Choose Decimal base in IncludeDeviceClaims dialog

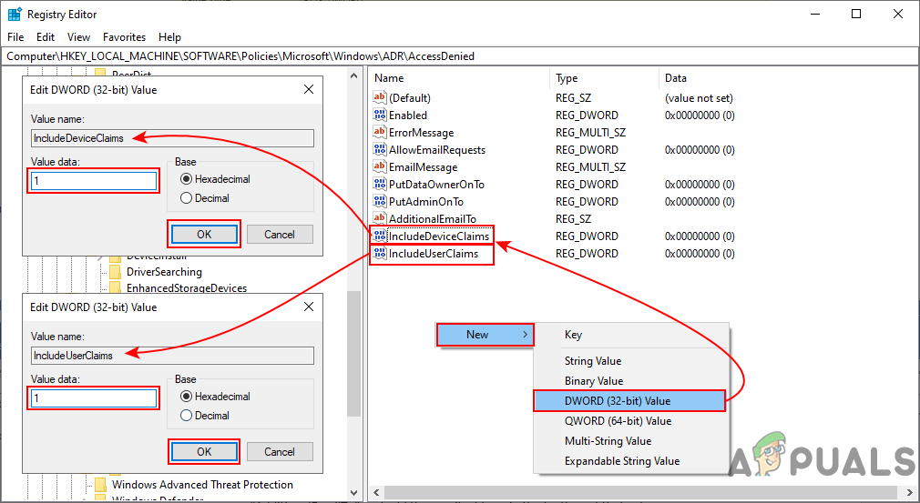(187, 198)
